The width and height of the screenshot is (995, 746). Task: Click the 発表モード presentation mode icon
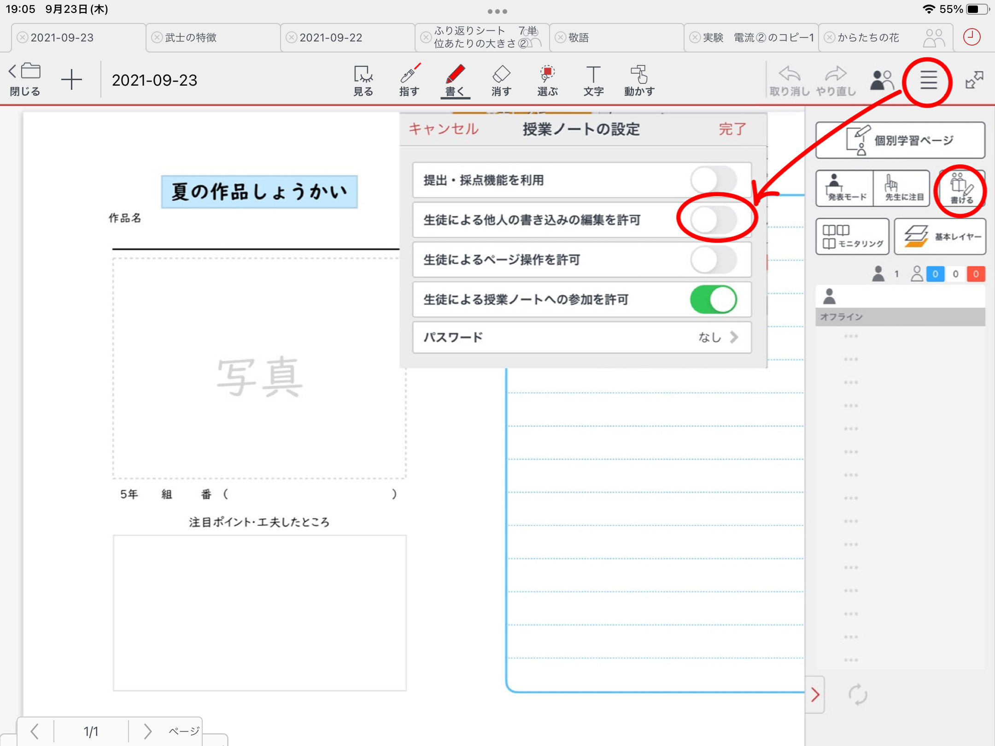844,188
